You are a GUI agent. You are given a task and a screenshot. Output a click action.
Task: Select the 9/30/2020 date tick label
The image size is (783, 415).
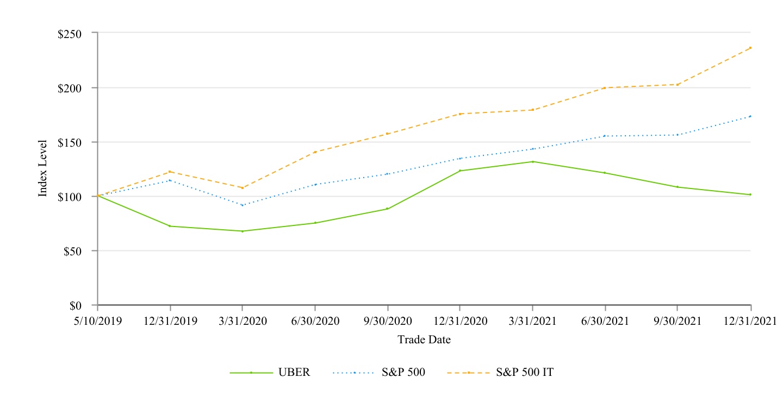(x=388, y=321)
